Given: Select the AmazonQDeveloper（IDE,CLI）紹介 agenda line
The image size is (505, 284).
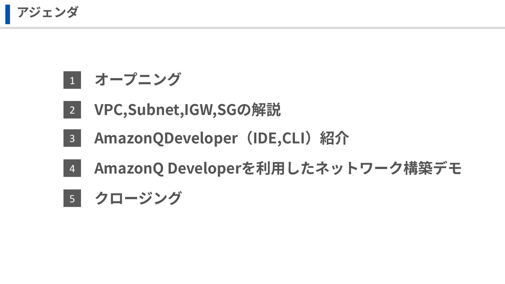Looking at the screenshot, I should point(222,138).
